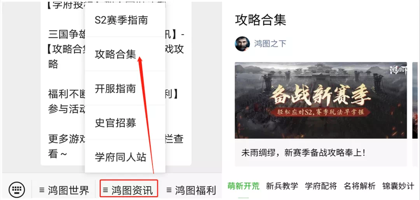Image resolution: width=420 pixels, height=200 pixels.
Task: Expand the 鸿图世界 bottom menu
Action: tap(64, 190)
